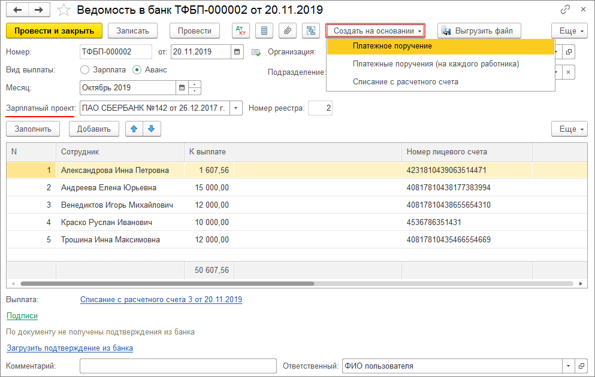
Task: Choose Платежное поручение menu item
Action: 440,46
